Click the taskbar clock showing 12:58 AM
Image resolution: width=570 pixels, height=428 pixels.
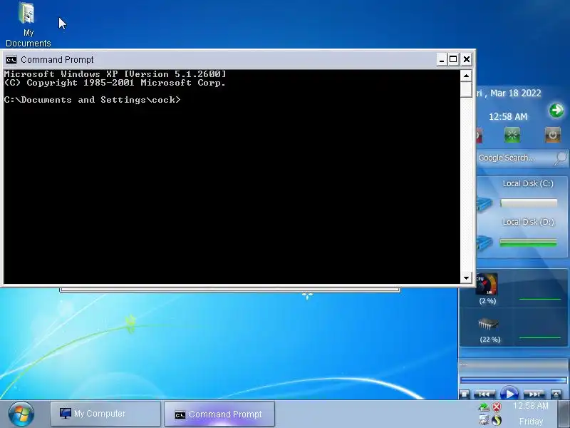click(530, 406)
